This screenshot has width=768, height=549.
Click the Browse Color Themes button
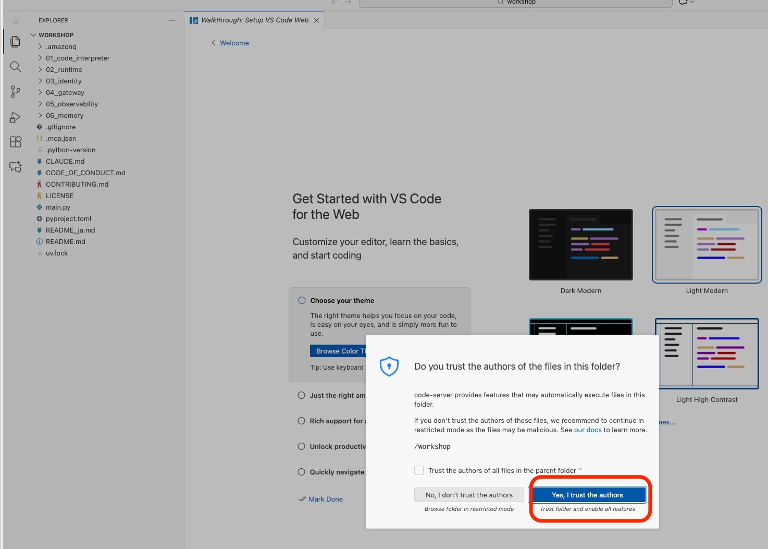[x=338, y=351]
